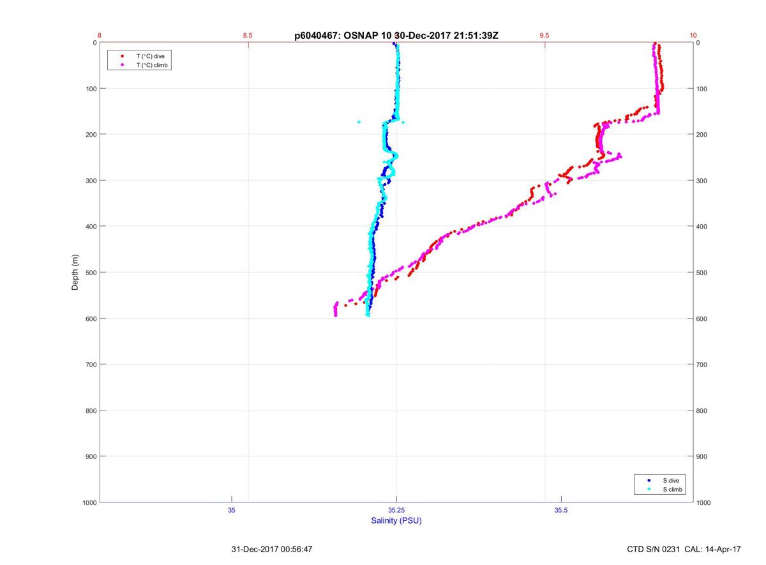Image resolution: width=766 pixels, height=565 pixels.
Task: Click the 'Salinity (PSU)' axis label
Action: click(x=396, y=520)
